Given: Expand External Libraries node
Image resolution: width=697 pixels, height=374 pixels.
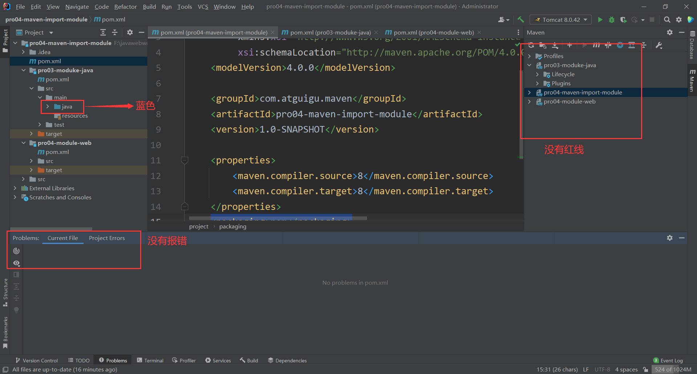Looking at the screenshot, I should (x=15, y=188).
